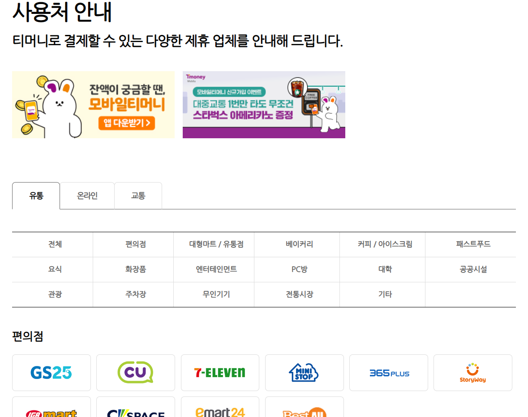Screen dimensions: 528x417
Task: Open the 모바일티머니 app download banner
Action: 93,105
